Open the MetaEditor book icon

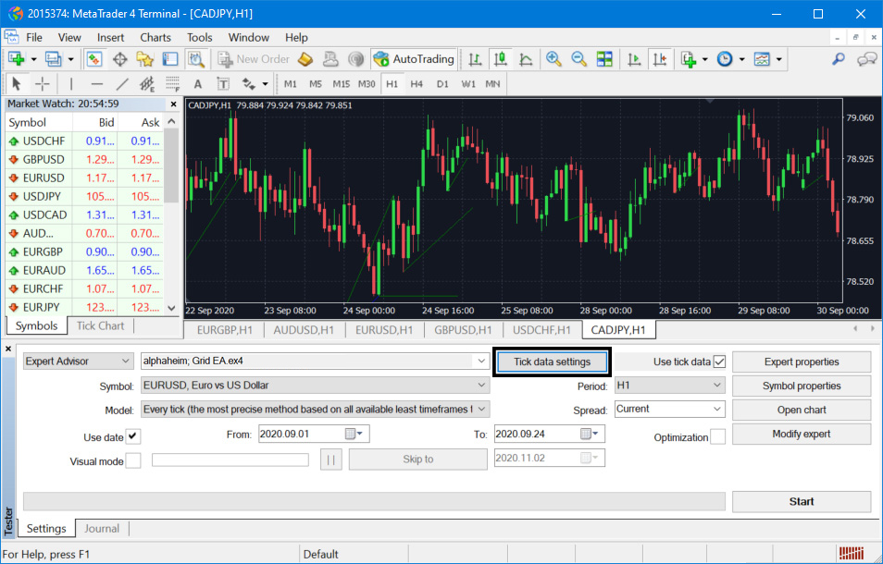[305, 59]
